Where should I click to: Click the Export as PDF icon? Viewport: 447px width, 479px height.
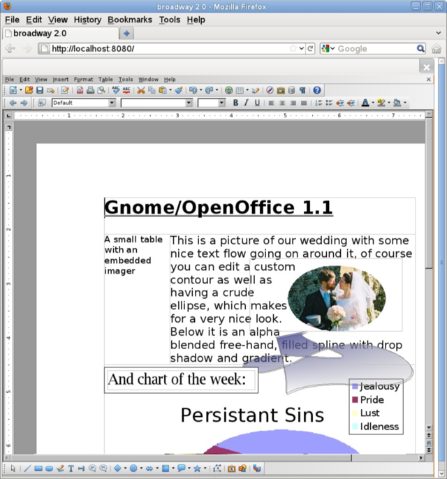click(x=80, y=90)
